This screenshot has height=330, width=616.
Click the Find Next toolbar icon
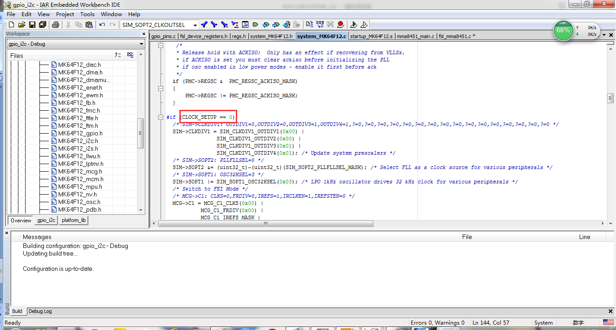coord(214,25)
